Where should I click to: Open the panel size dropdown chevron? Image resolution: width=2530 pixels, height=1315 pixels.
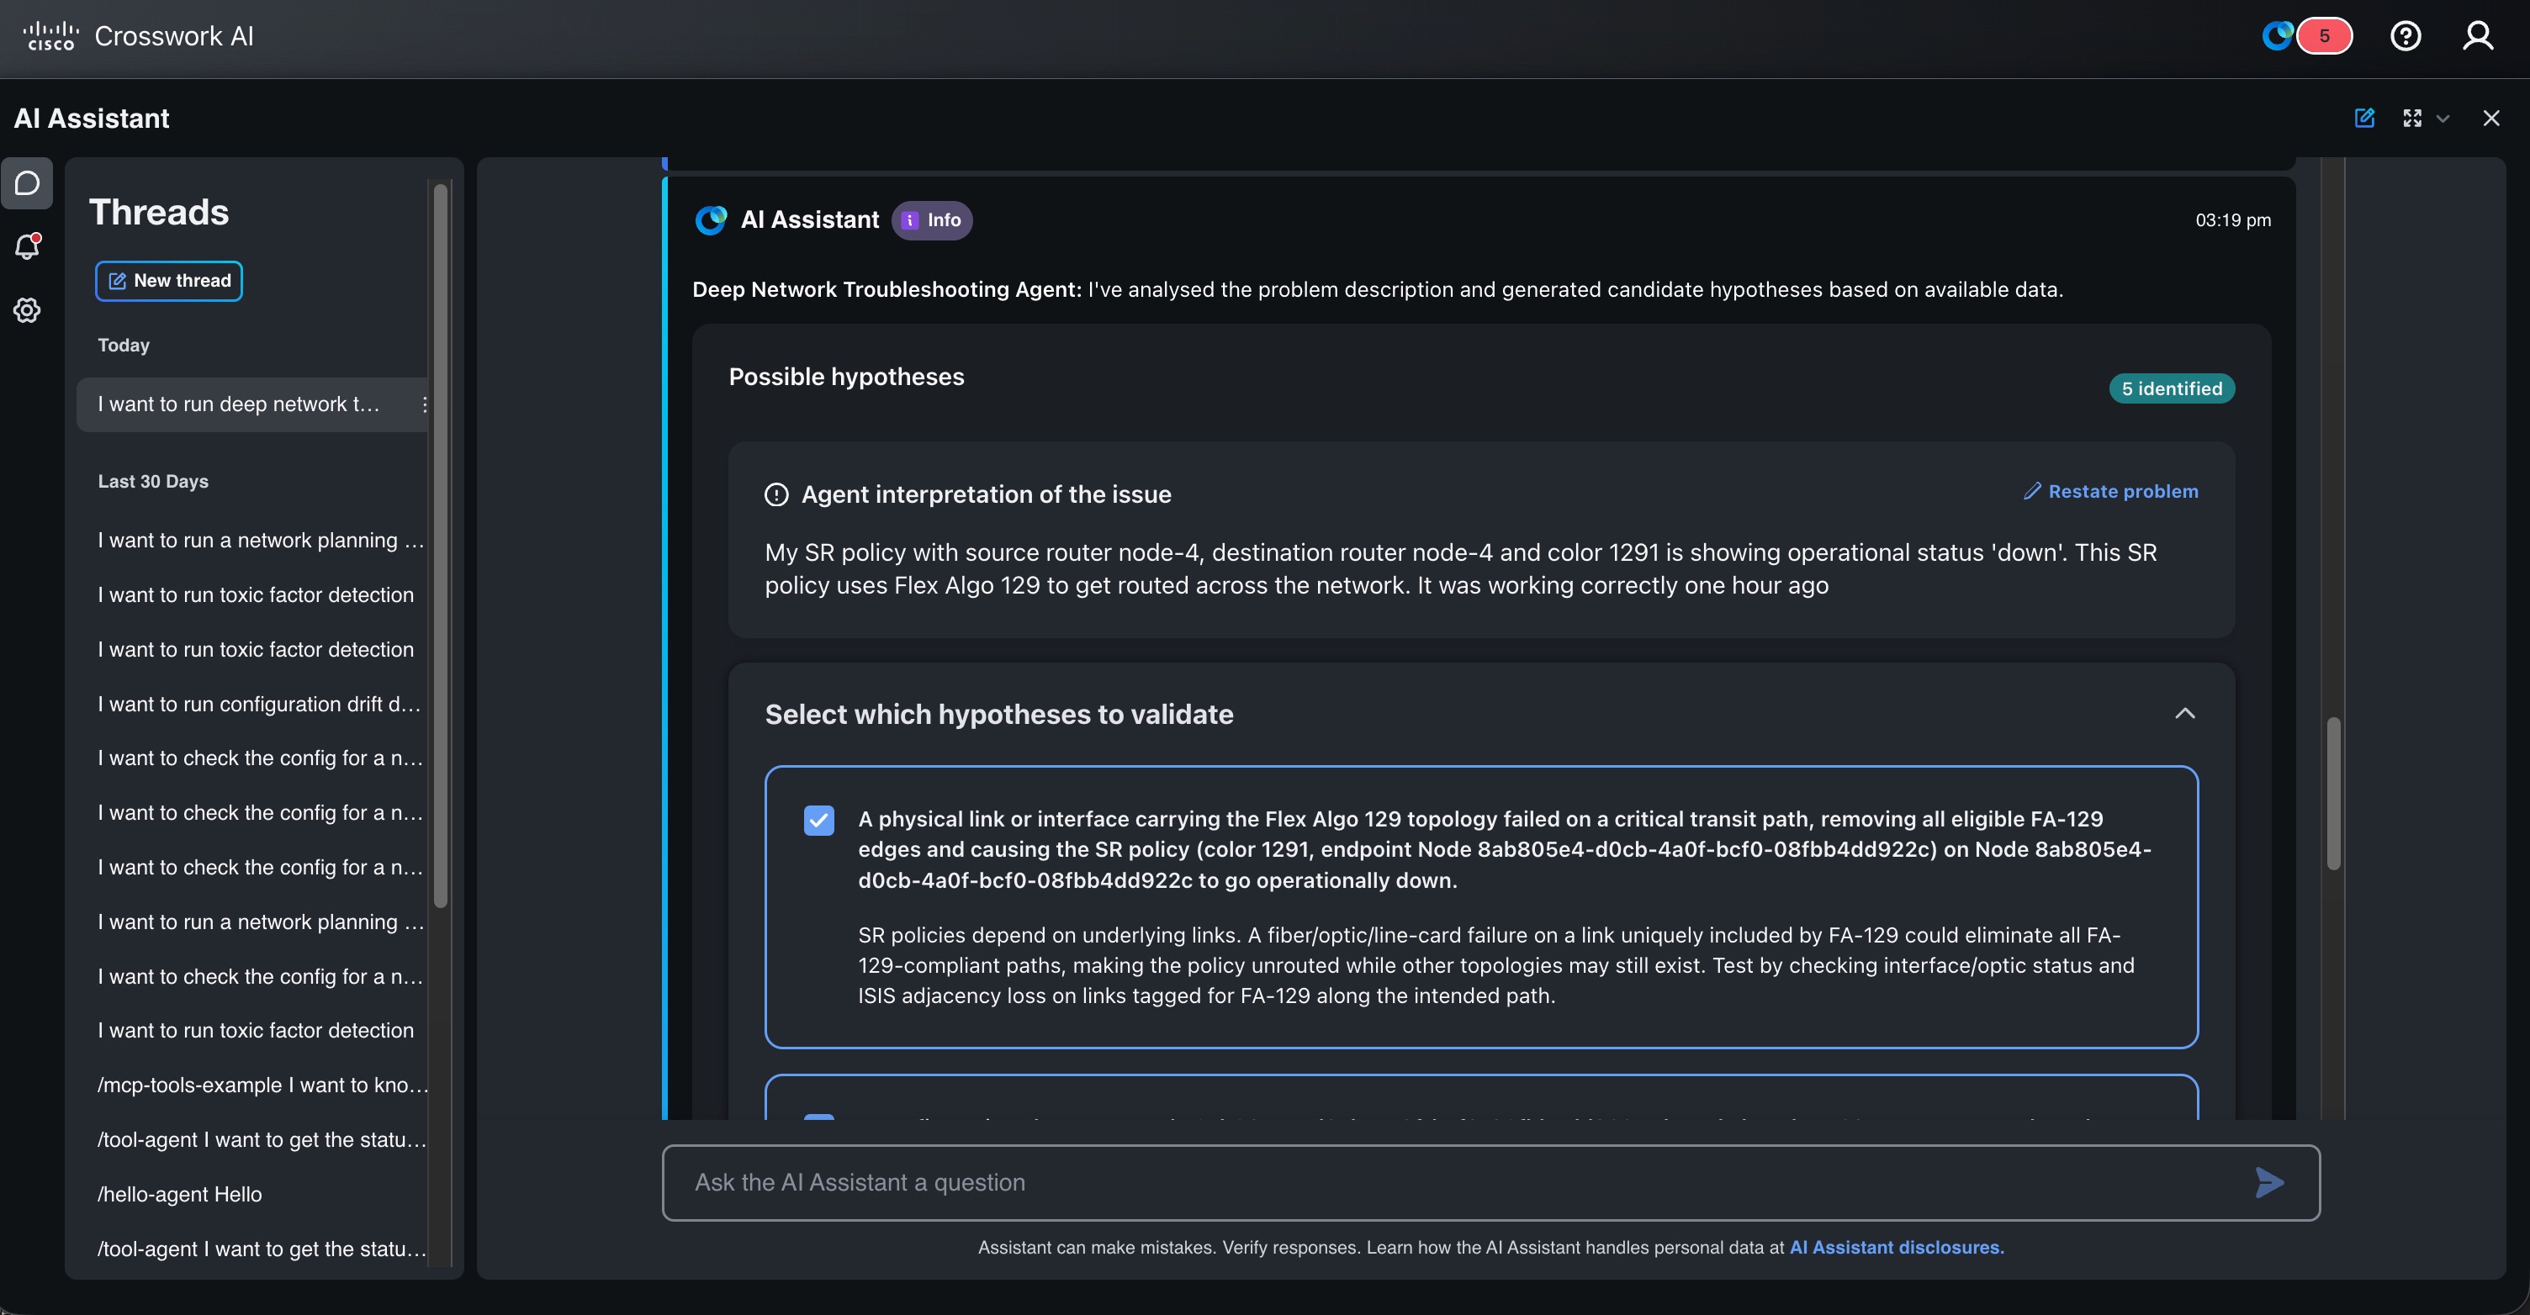coord(2443,119)
